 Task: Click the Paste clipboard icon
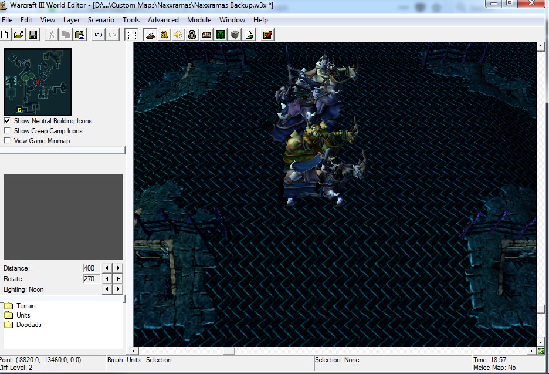(80, 35)
